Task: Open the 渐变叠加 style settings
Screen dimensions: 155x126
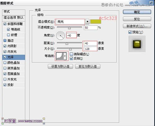Action: 13,68
